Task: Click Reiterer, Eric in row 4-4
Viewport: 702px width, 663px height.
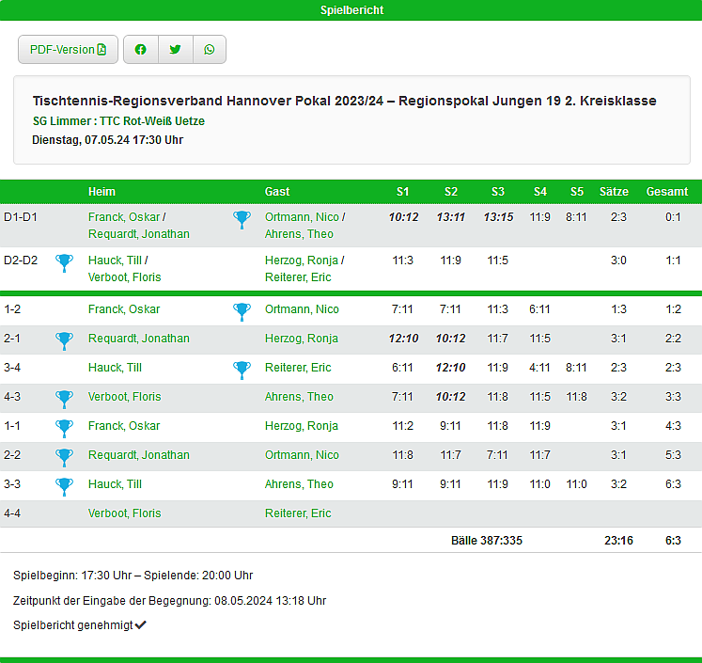Action: click(298, 513)
